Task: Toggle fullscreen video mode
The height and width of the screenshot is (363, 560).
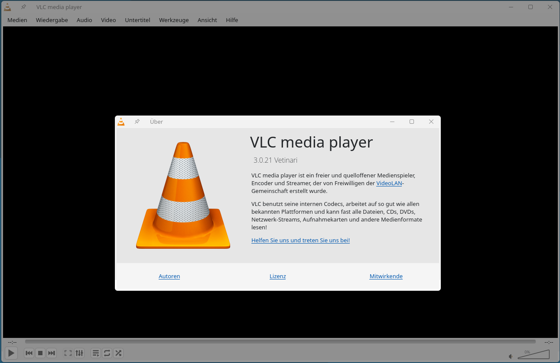Action: pyautogui.click(x=68, y=353)
